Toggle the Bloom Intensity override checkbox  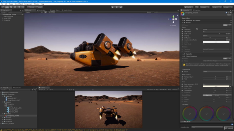[x=182, y=30]
